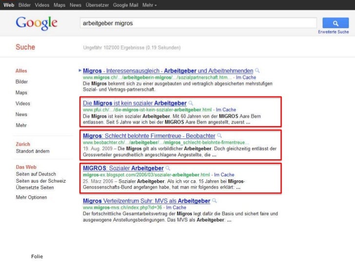The image size is (355, 266).
Task: Select 'Seiten aus der Schweiz' filter
Action: pos(41,181)
